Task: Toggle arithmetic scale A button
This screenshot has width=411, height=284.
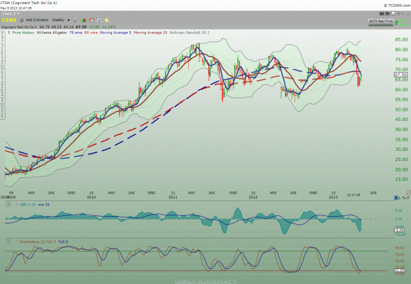Action: click(396, 198)
